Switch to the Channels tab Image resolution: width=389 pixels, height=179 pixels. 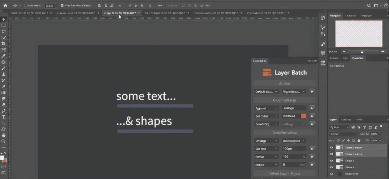click(x=346, y=120)
